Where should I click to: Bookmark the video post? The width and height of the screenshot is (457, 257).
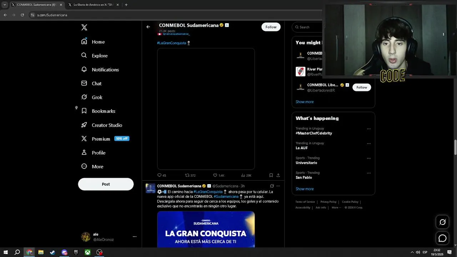coord(271,175)
